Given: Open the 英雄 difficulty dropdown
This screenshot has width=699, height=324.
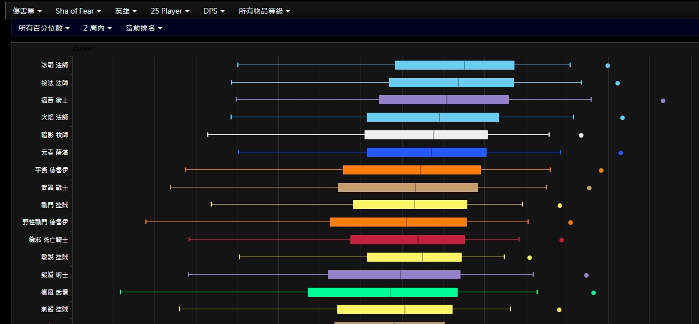Looking at the screenshot, I should point(125,11).
